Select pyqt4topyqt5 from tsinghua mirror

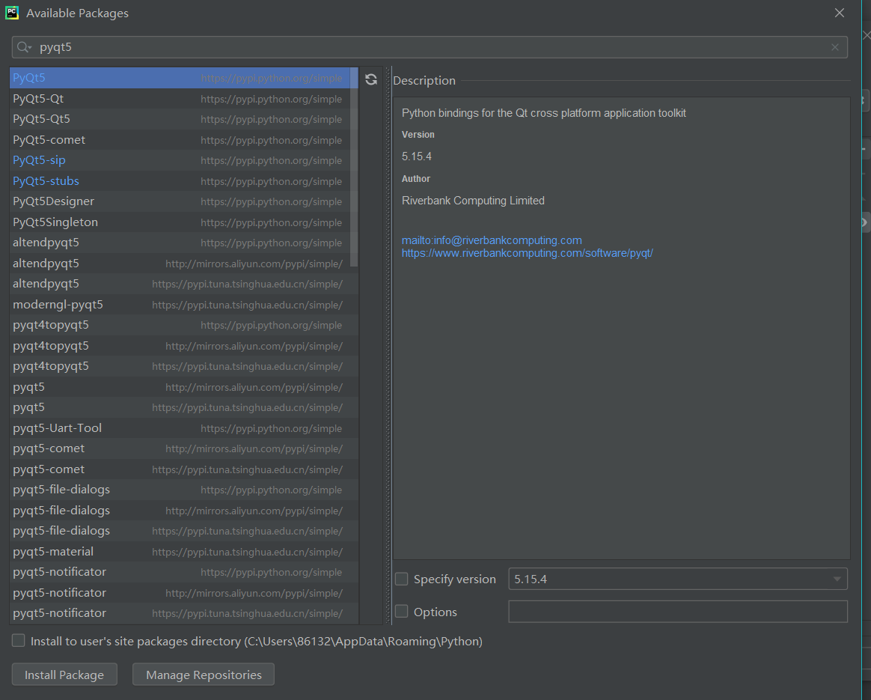tap(184, 366)
